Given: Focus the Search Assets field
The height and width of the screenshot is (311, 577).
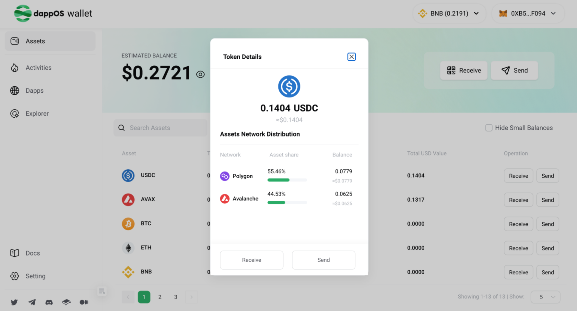Looking at the screenshot, I should pyautogui.click(x=160, y=128).
